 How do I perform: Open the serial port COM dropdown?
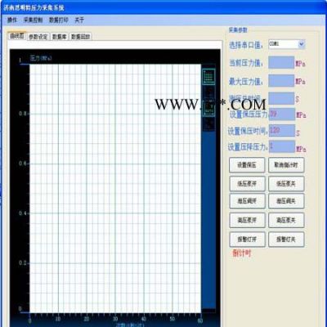287,44
